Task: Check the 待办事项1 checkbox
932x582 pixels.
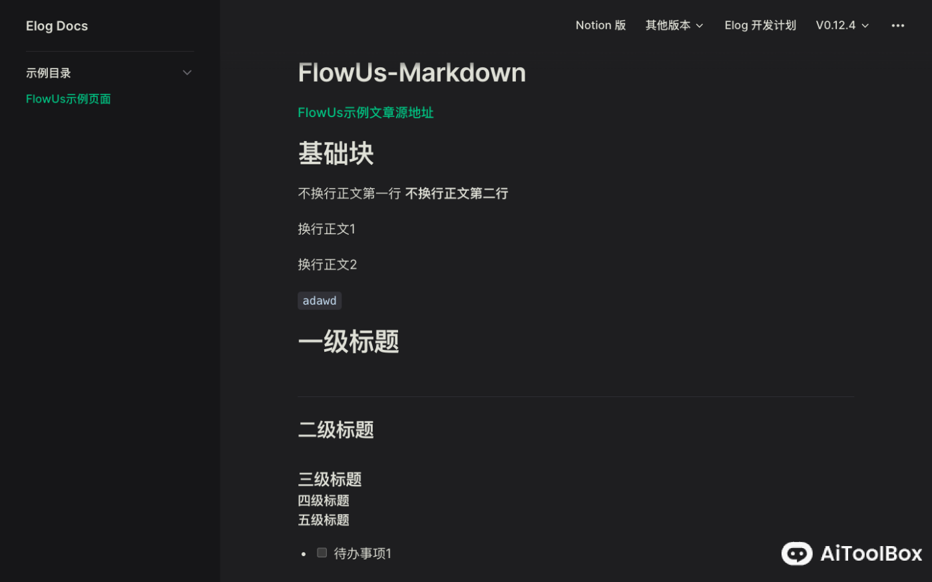Action: [x=322, y=552]
